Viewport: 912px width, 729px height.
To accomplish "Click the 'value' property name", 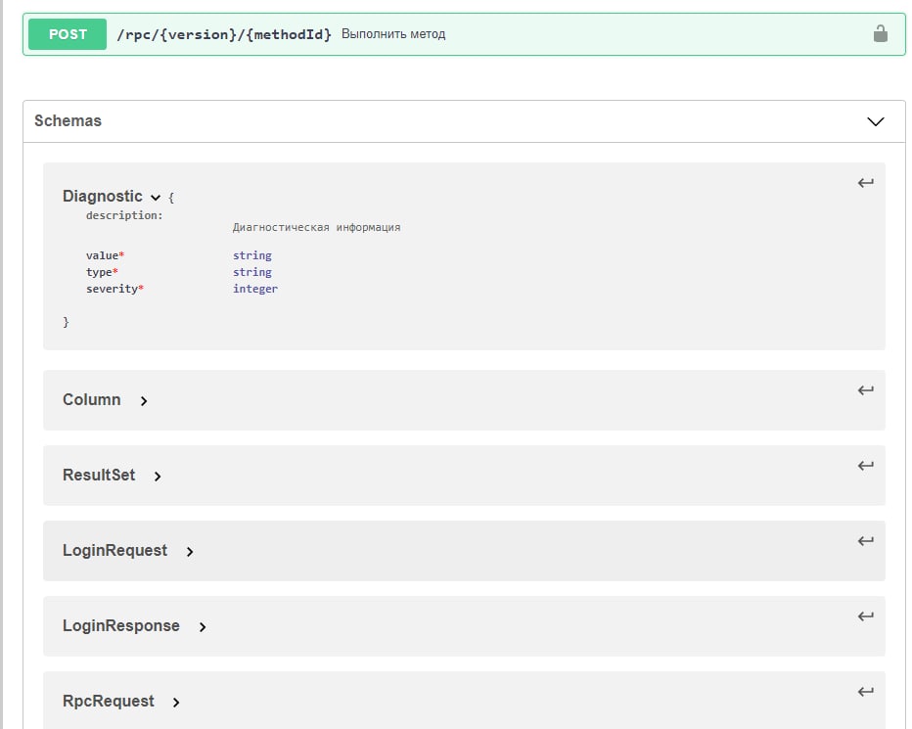I will tap(103, 255).
